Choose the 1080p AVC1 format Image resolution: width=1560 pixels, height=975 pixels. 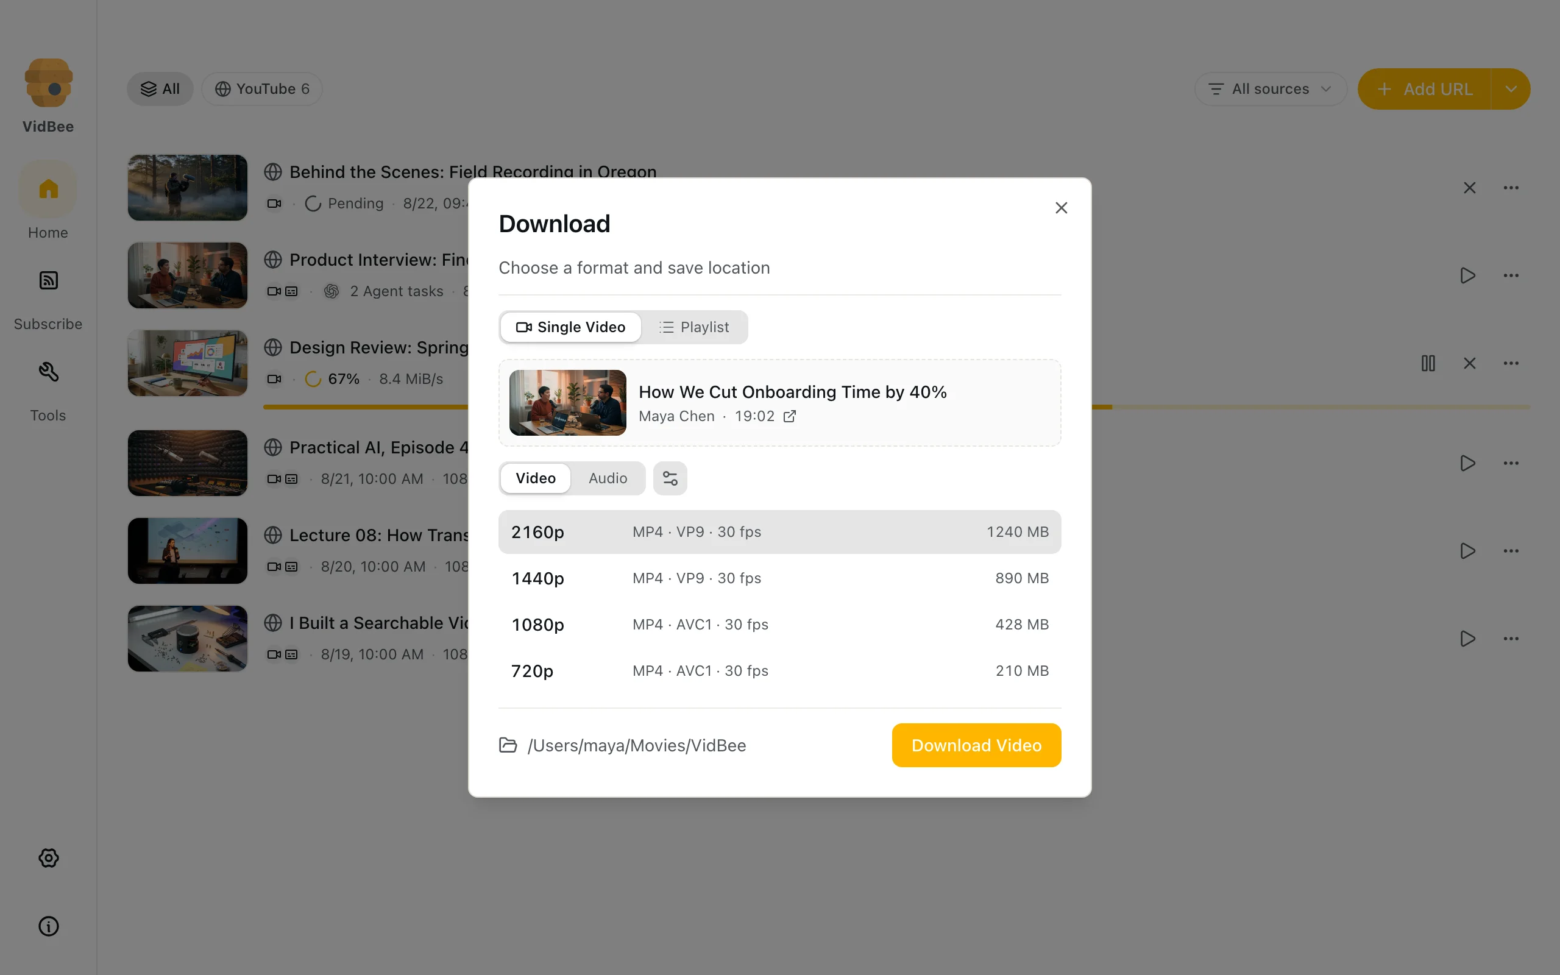coord(779,625)
